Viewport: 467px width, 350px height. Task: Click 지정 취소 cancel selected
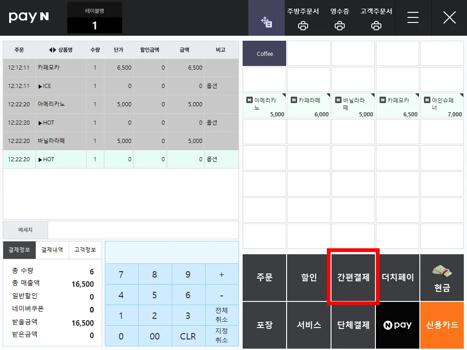click(x=222, y=336)
